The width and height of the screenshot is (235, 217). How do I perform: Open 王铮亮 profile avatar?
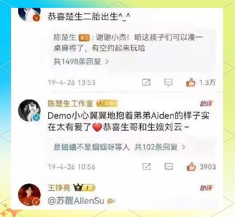29,195
